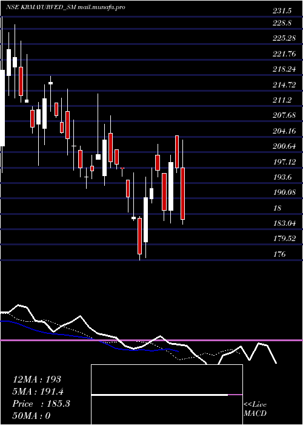Screen dimensions: 303x425
Task: Click the NSE KRMAYURVED_SM chart title
Action: (65, 7)
